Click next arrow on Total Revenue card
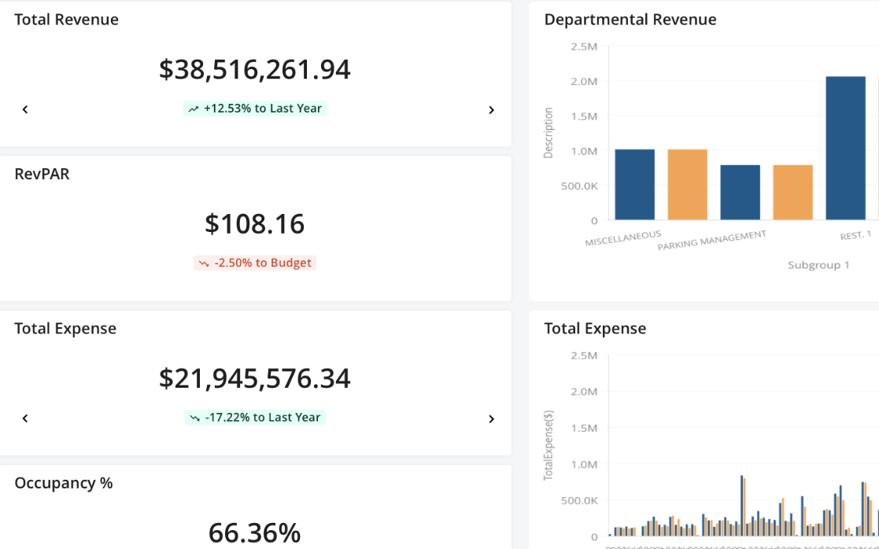The image size is (879, 549). (x=491, y=110)
